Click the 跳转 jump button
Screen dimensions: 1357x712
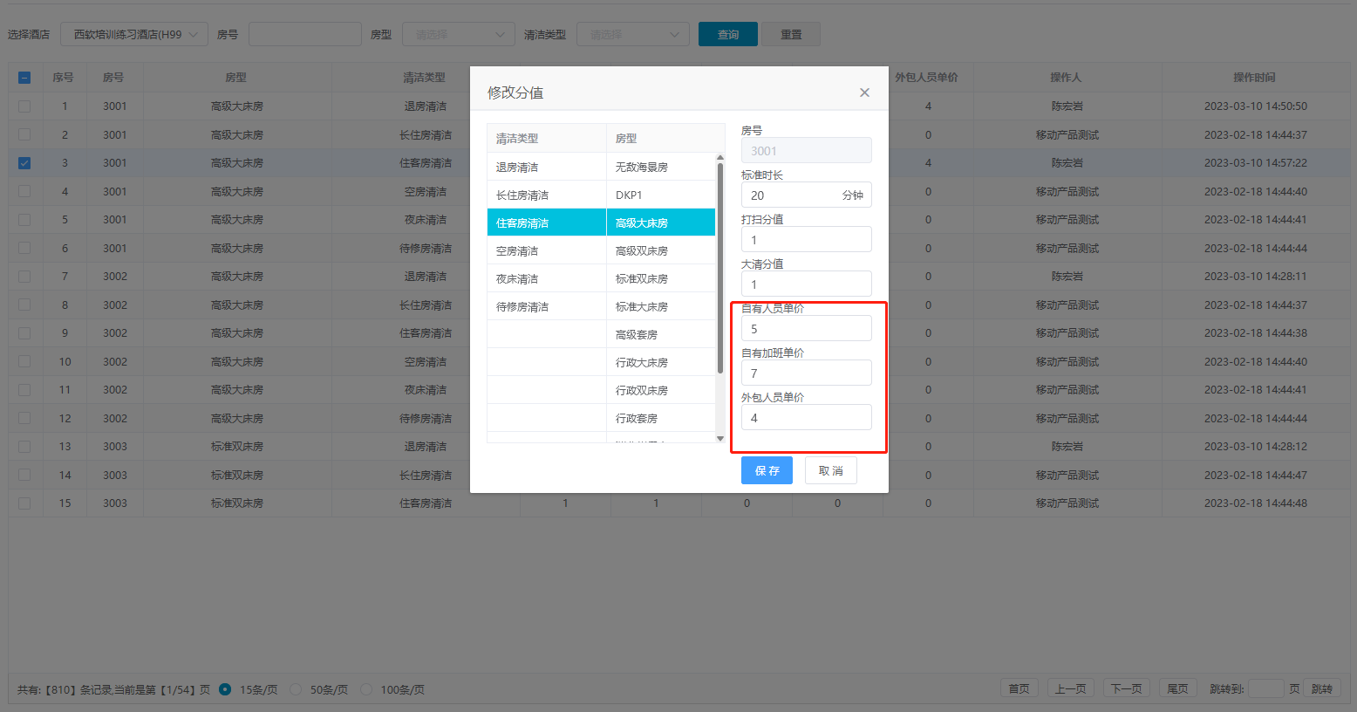pos(1322,689)
